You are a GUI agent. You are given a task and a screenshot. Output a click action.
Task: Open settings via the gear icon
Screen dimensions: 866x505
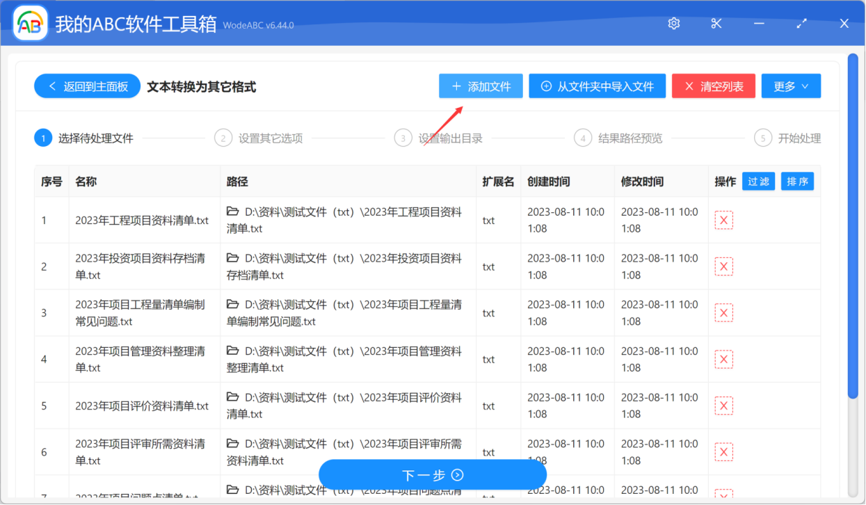tap(673, 23)
